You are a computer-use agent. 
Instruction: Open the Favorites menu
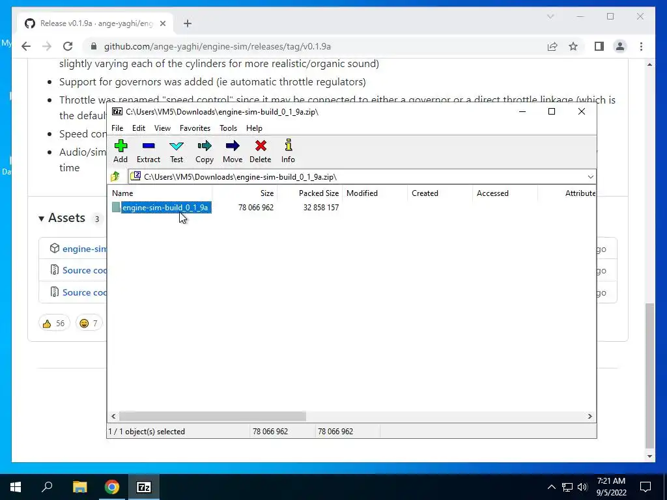point(195,128)
